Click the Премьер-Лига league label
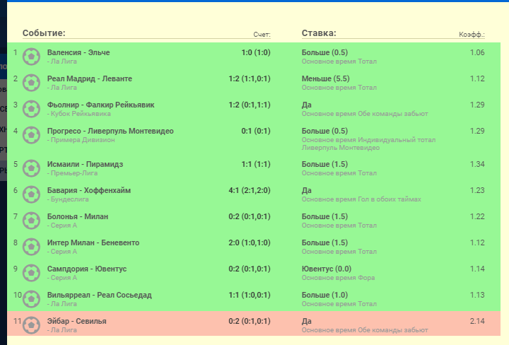 pos(72,173)
